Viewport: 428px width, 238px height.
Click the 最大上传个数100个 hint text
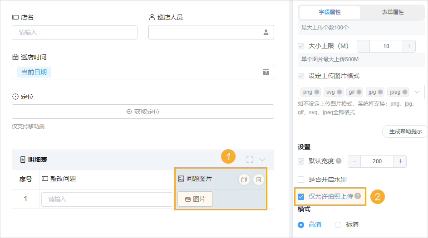pyautogui.click(x=325, y=28)
